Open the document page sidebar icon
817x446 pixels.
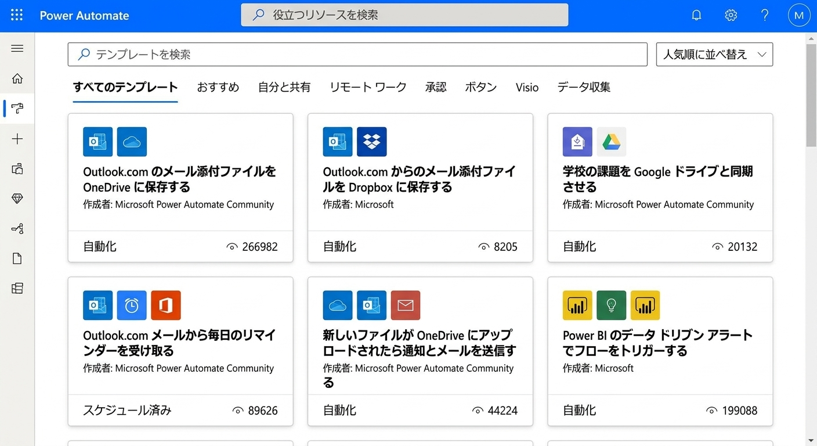click(x=17, y=258)
